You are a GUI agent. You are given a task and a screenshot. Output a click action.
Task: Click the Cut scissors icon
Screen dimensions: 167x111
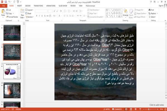click(7, 10)
